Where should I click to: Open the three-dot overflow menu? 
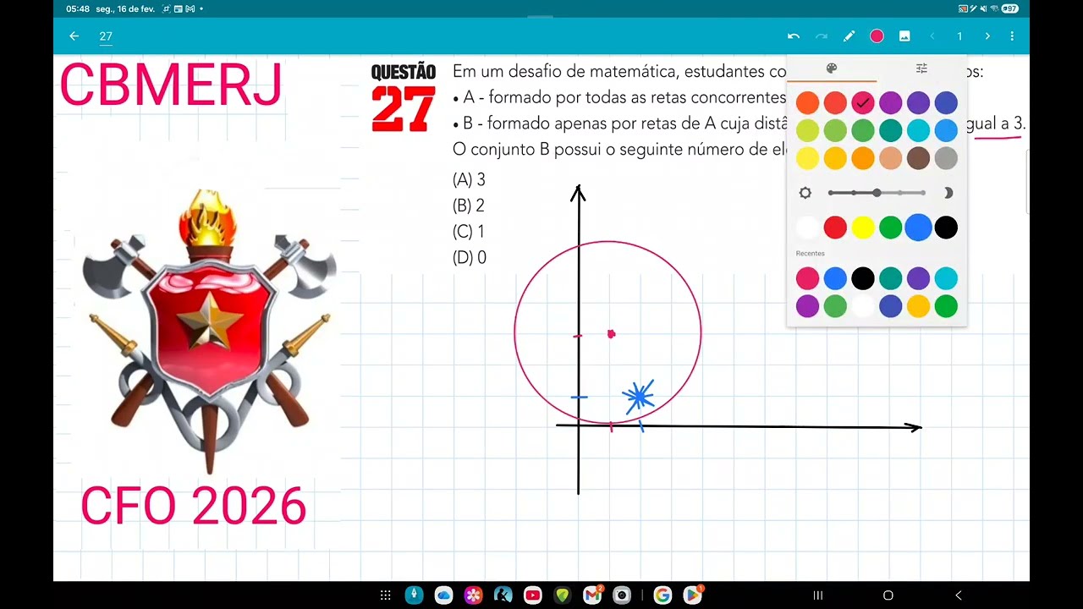click(1012, 36)
